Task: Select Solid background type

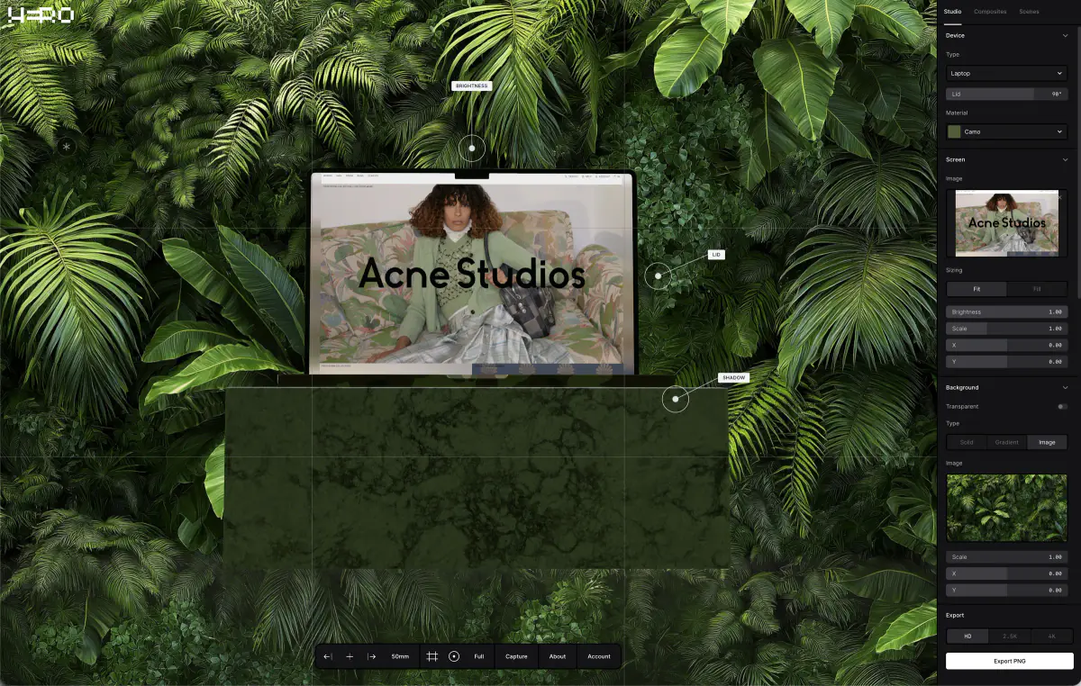Action: point(967,442)
